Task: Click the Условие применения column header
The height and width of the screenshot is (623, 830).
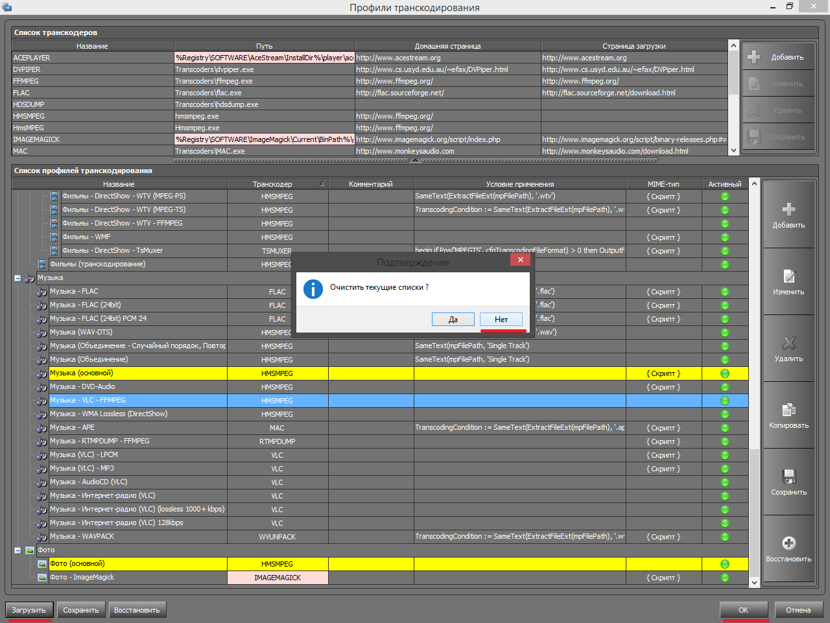Action: click(519, 184)
